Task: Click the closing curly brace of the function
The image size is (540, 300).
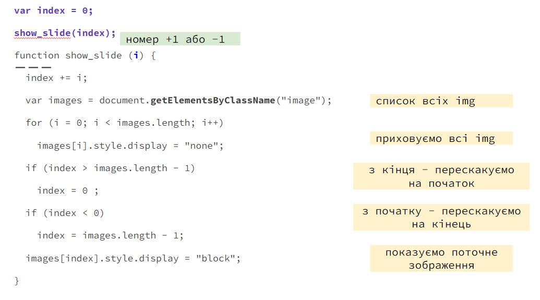Action: coord(17,281)
